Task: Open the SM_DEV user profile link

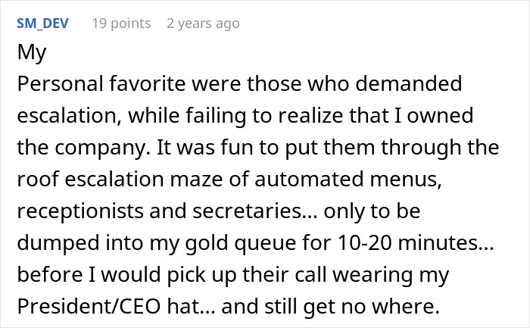Action: tap(42, 23)
